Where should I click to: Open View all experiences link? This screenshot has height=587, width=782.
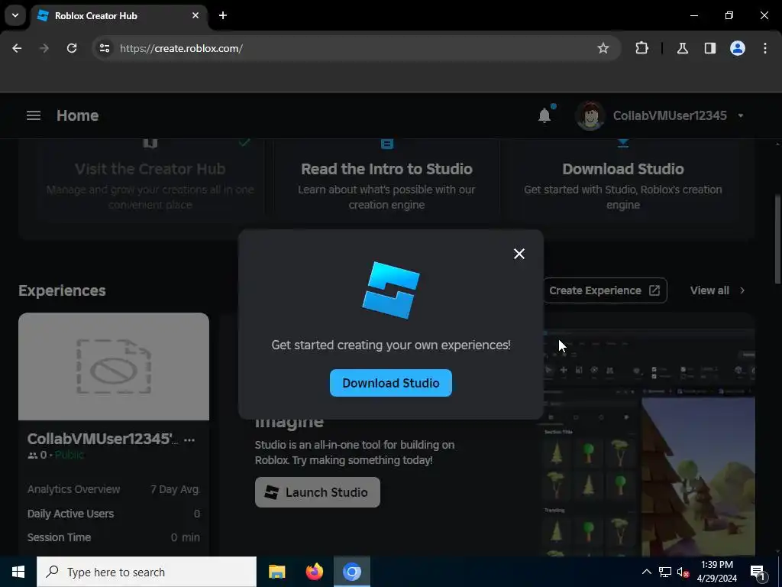709,290
